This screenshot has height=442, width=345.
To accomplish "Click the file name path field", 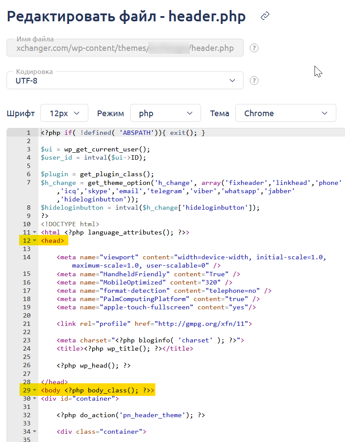I will pyautogui.click(x=125, y=48).
